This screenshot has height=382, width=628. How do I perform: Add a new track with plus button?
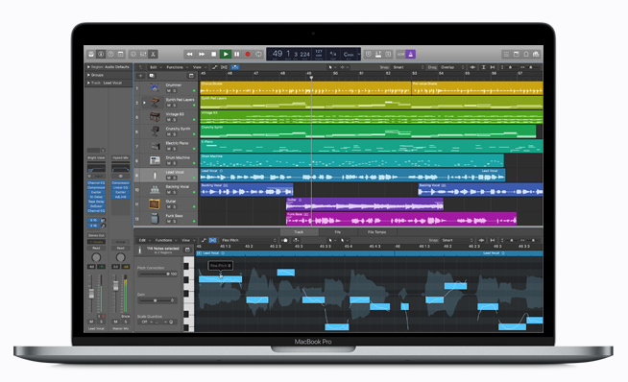(x=140, y=76)
